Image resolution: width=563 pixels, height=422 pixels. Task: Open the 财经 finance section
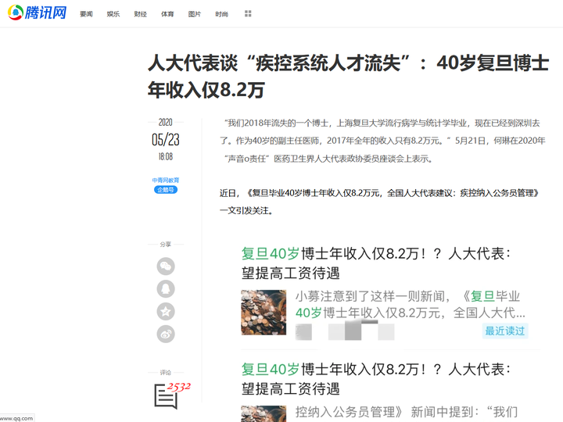[141, 14]
